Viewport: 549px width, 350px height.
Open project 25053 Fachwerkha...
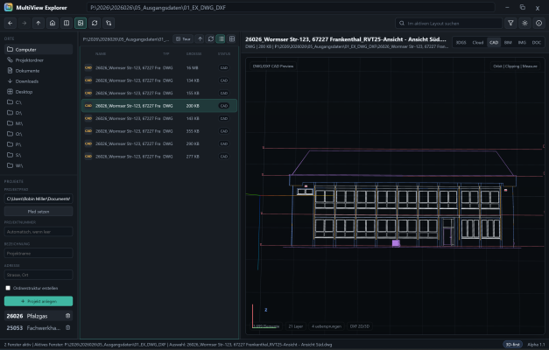pyautogui.click(x=33, y=328)
